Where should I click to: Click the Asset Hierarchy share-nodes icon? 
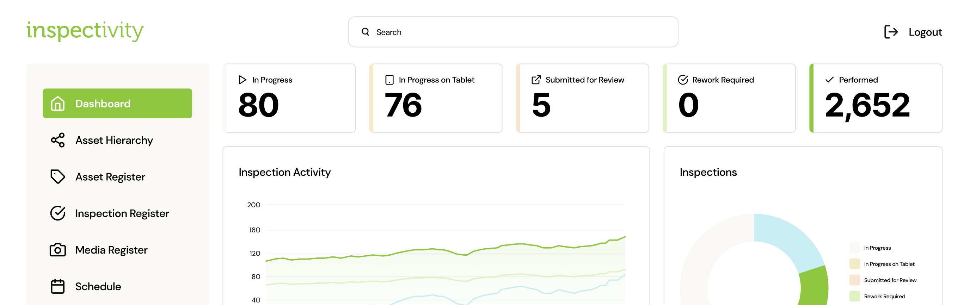pos(57,140)
